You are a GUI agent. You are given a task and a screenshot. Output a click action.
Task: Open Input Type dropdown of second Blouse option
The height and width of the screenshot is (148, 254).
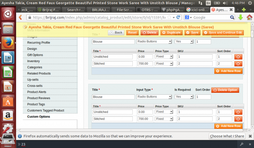click(154, 97)
